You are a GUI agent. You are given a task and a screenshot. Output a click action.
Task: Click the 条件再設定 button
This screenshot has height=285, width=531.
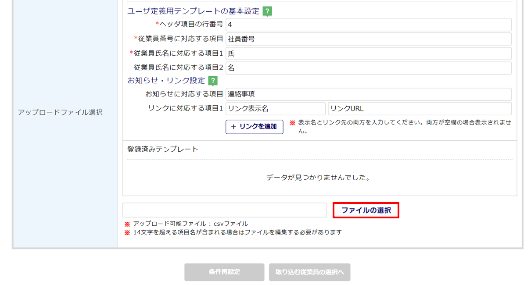coord(224,272)
